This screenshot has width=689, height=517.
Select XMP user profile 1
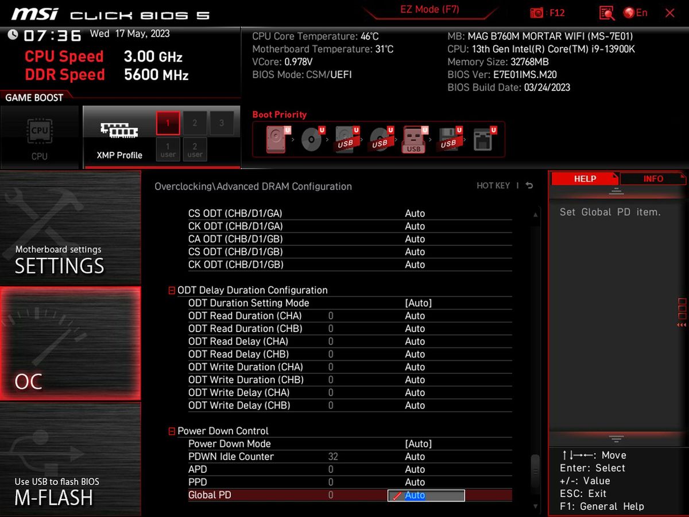168,150
